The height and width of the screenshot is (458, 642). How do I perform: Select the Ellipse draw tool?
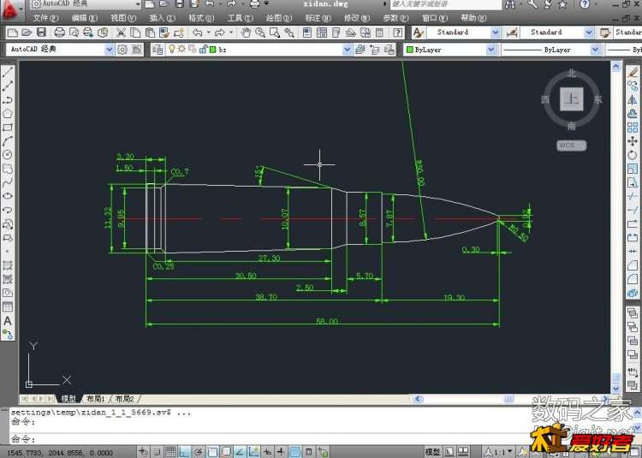click(8, 196)
